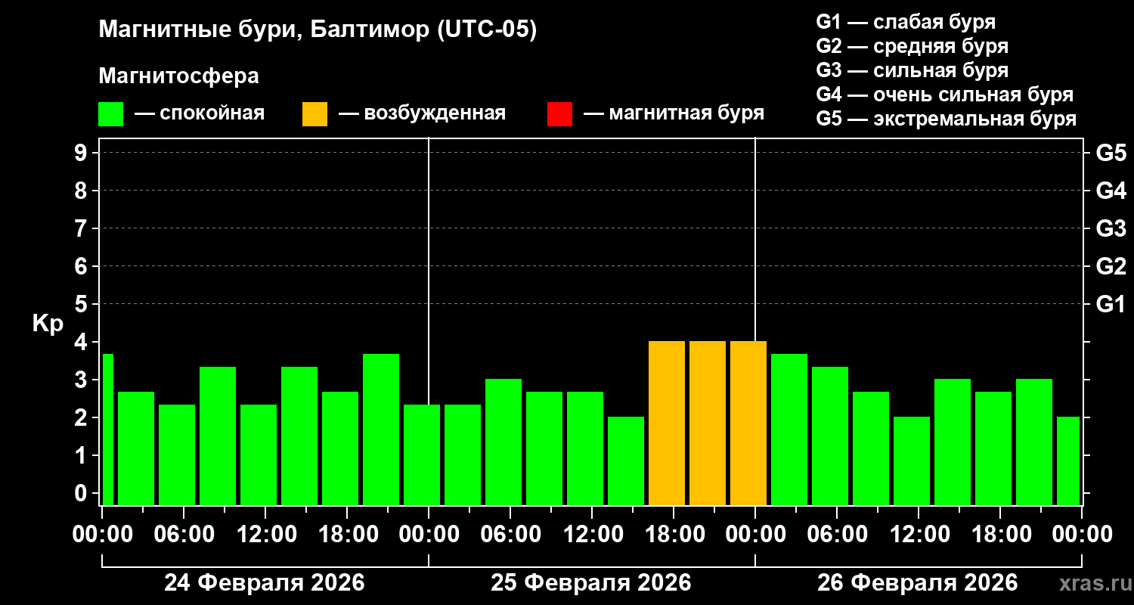
Task: Select green bar above 12:00 on 25 February
Action: point(585,448)
